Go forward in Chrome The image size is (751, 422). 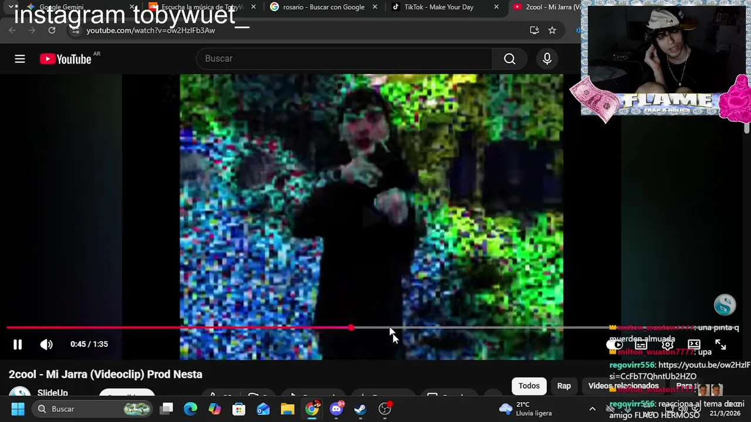click(32, 30)
